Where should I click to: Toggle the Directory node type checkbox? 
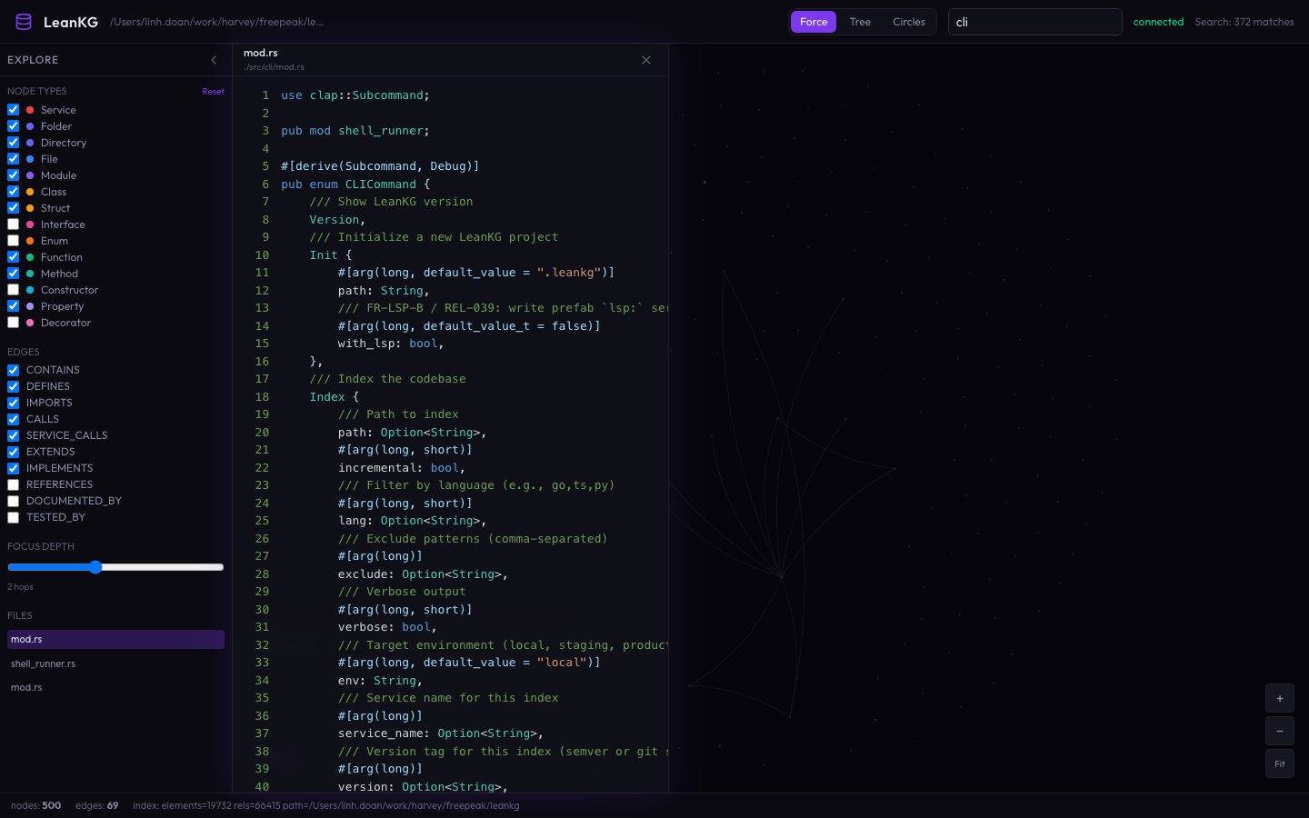tap(13, 143)
